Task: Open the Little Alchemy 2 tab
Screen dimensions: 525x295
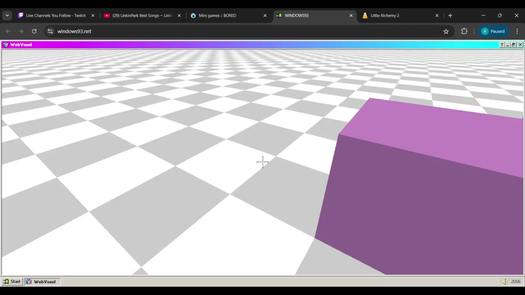Action: [401, 16]
